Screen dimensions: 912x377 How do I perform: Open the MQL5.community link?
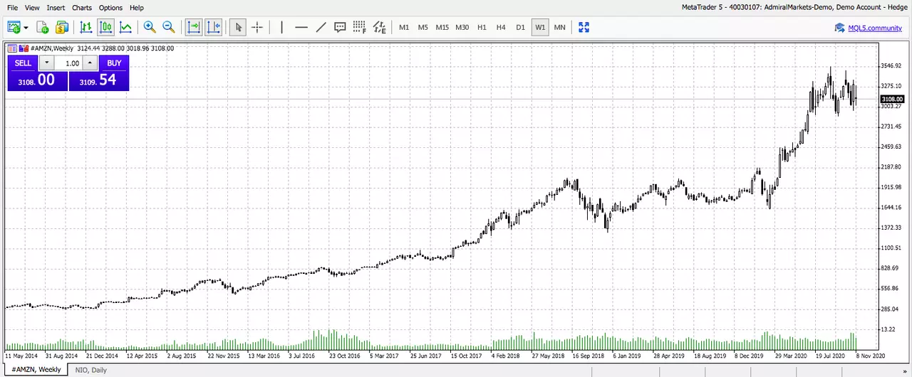[875, 28]
